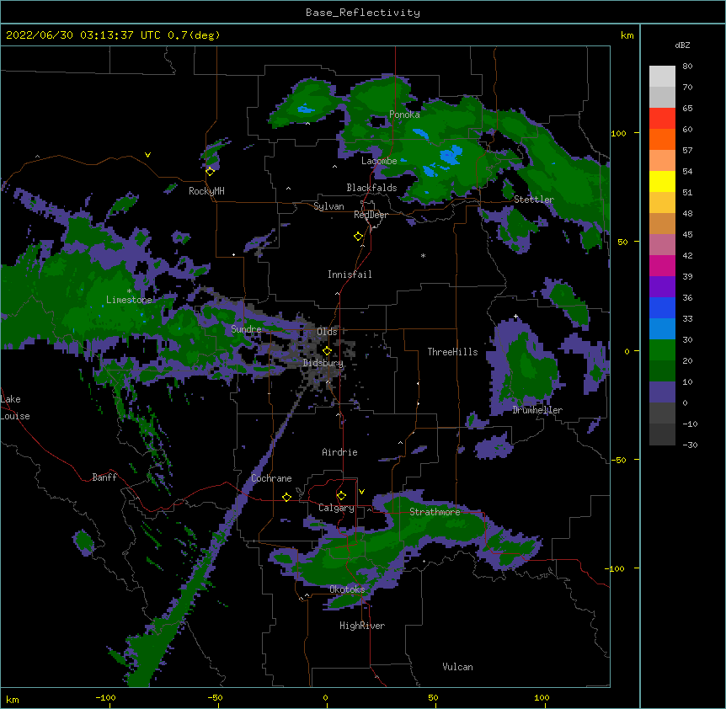Viewport: 726px width, 709px height.
Task: Click the Olds town label
Action: click(x=327, y=332)
